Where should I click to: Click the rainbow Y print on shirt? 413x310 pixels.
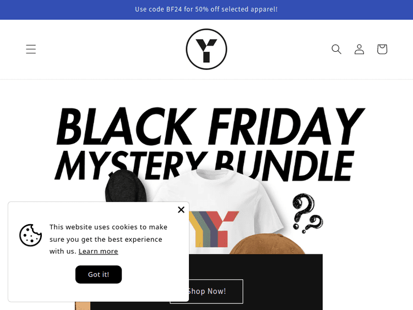214,229
